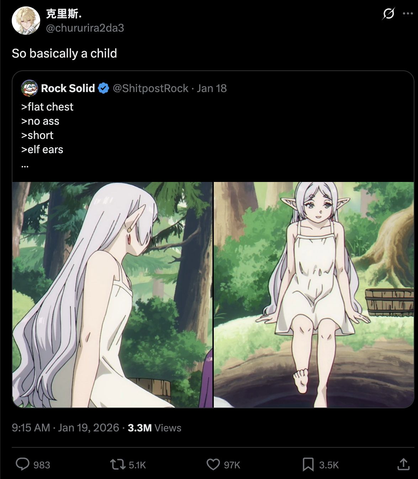Screen dimensions: 418x479
Task: Click the reply speech bubble icon
Action: 23,464
